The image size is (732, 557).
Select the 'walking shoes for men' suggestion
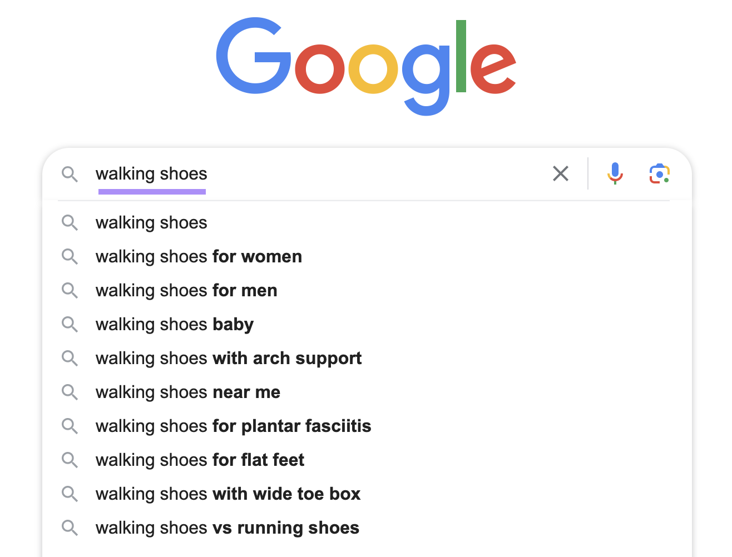pyautogui.click(x=186, y=290)
